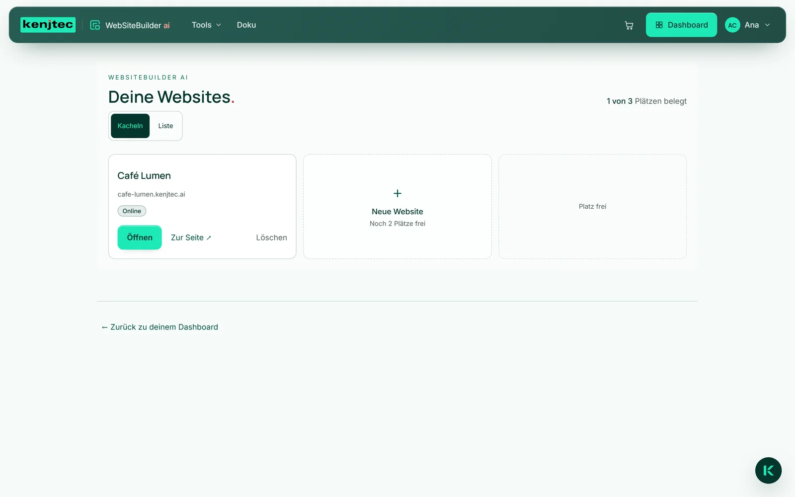Go back via Zurück zu deinem Dashboard
This screenshot has width=795, height=497.
[x=159, y=327]
